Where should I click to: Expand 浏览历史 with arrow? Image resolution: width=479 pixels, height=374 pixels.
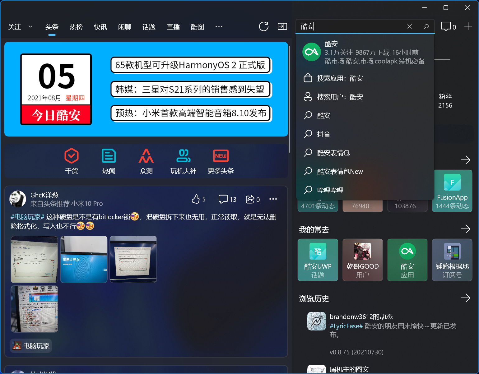pos(465,298)
